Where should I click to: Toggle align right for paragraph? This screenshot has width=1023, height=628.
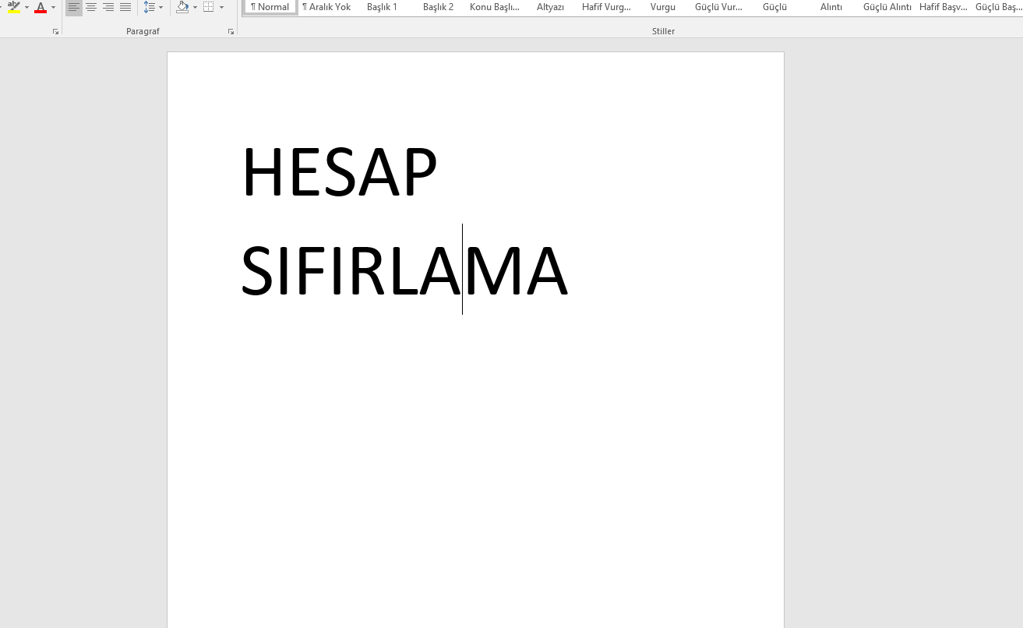(108, 7)
